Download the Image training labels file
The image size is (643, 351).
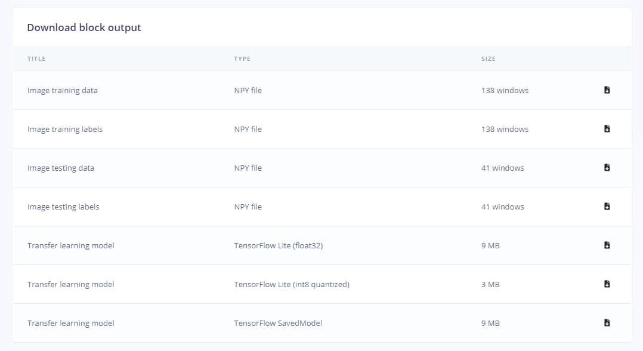pos(607,129)
